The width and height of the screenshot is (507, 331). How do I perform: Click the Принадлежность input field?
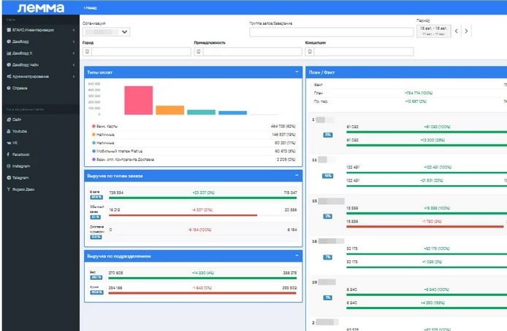[x=253, y=52]
